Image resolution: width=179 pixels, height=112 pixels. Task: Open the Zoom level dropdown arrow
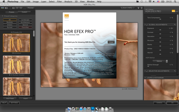coord(134,8)
